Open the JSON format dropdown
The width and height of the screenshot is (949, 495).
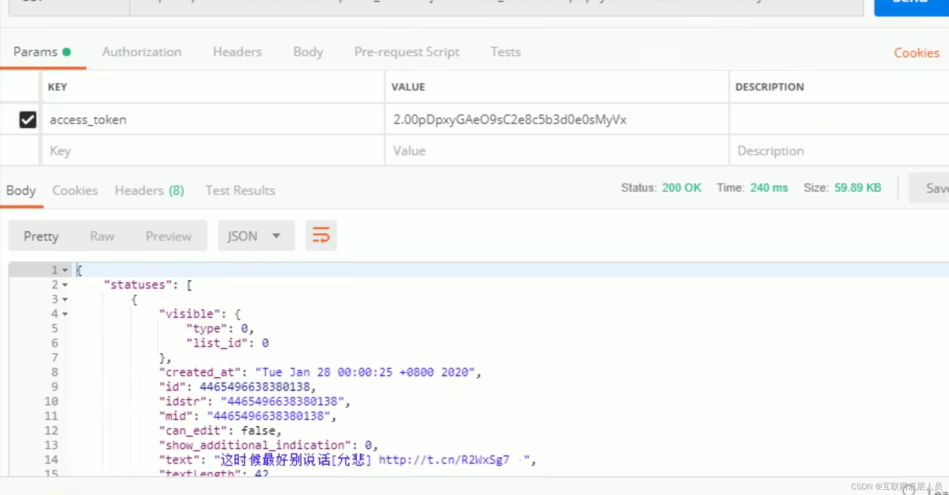coord(256,235)
